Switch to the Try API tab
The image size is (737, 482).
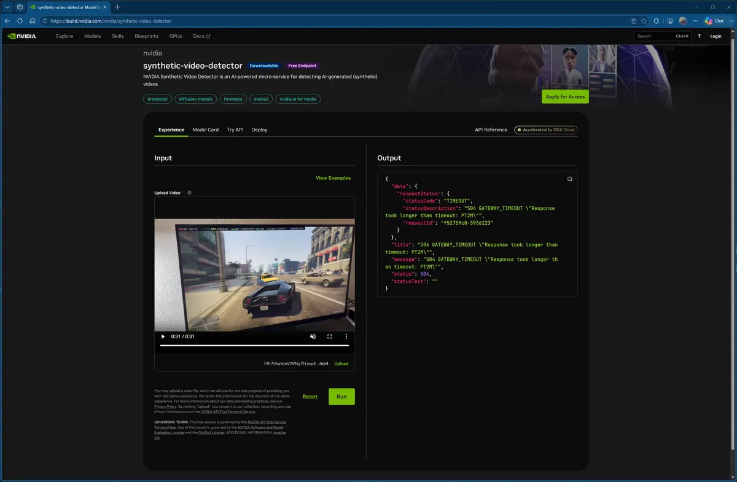(235, 130)
